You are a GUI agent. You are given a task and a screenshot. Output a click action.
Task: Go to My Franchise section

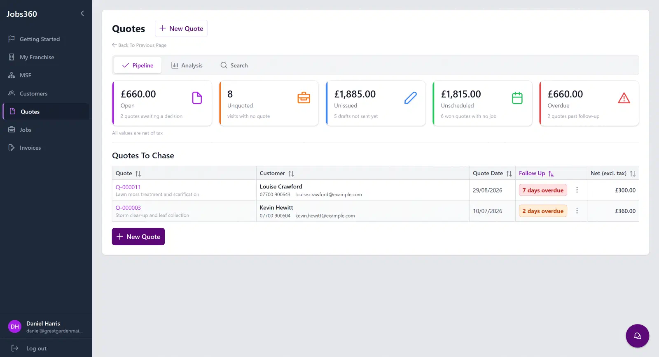(46, 57)
